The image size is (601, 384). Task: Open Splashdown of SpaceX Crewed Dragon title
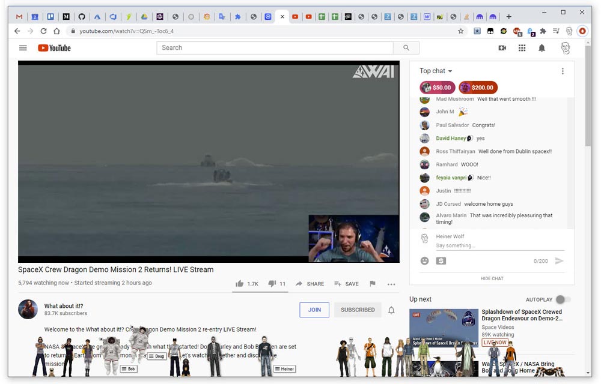click(x=522, y=315)
